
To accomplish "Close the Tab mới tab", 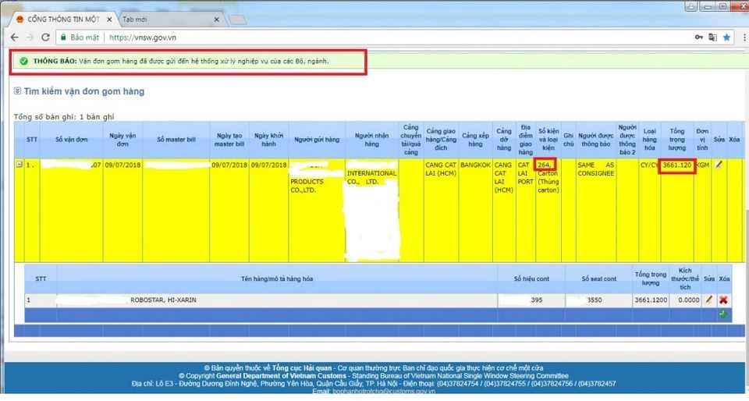I will point(216,20).
